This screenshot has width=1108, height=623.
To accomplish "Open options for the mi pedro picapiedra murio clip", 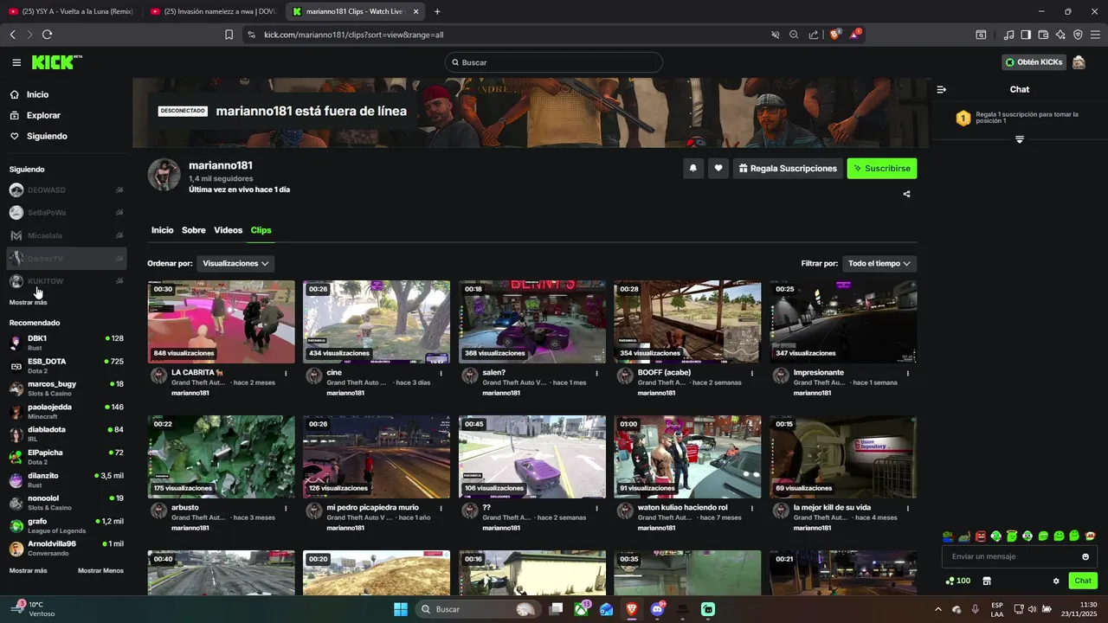I will (x=441, y=508).
